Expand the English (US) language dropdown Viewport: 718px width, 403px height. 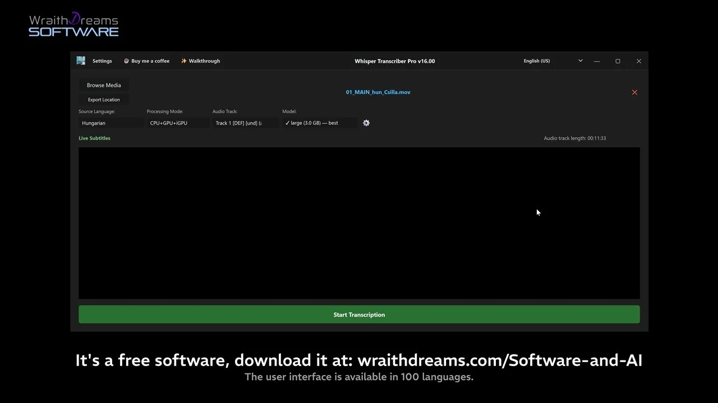(x=553, y=61)
